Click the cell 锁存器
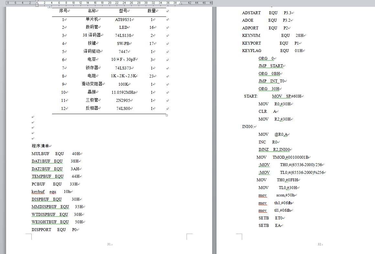Screen dimensions: 375x254 92,68
